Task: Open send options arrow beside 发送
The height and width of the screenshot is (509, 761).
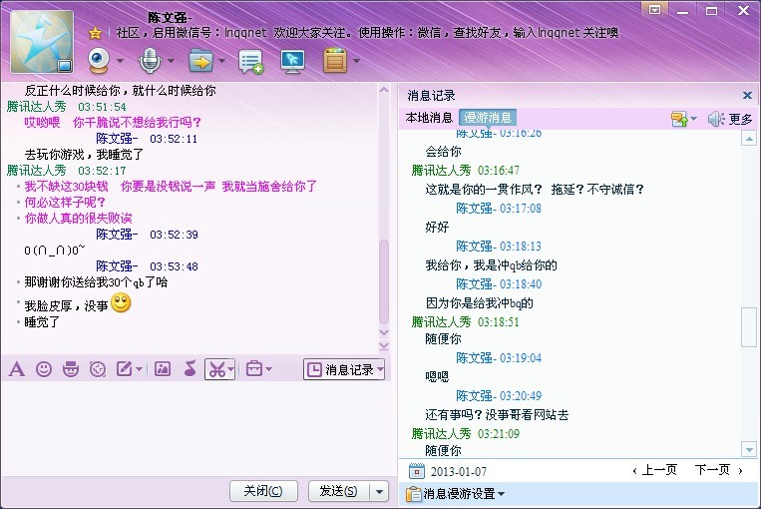Action: click(x=380, y=491)
